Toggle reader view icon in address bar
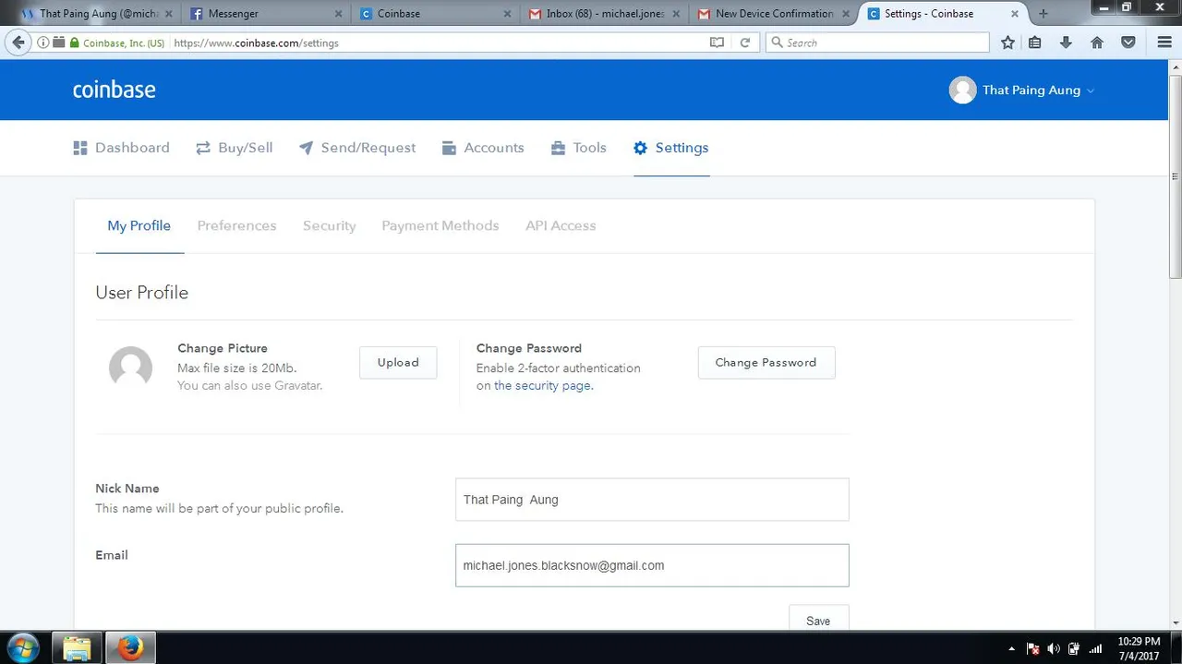 [x=717, y=42]
